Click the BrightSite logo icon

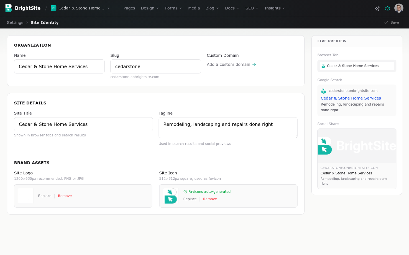point(8,8)
